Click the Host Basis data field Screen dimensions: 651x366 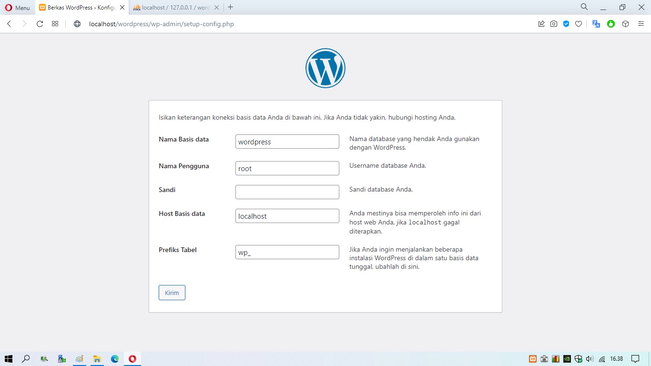287,216
